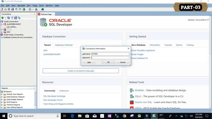
Task: Open the View menu
Action: pos(13,6)
